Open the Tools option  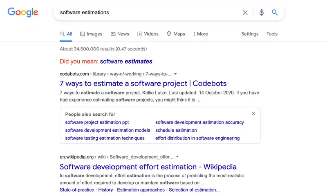[272, 34]
